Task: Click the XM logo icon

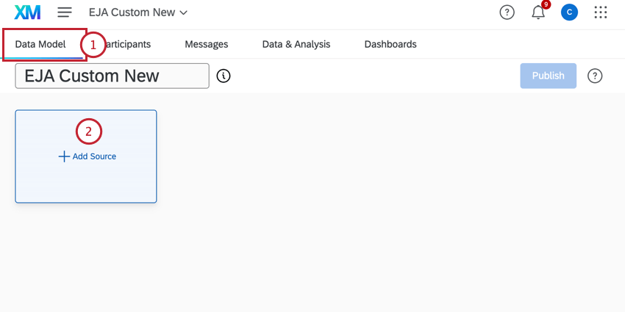Action: click(27, 12)
